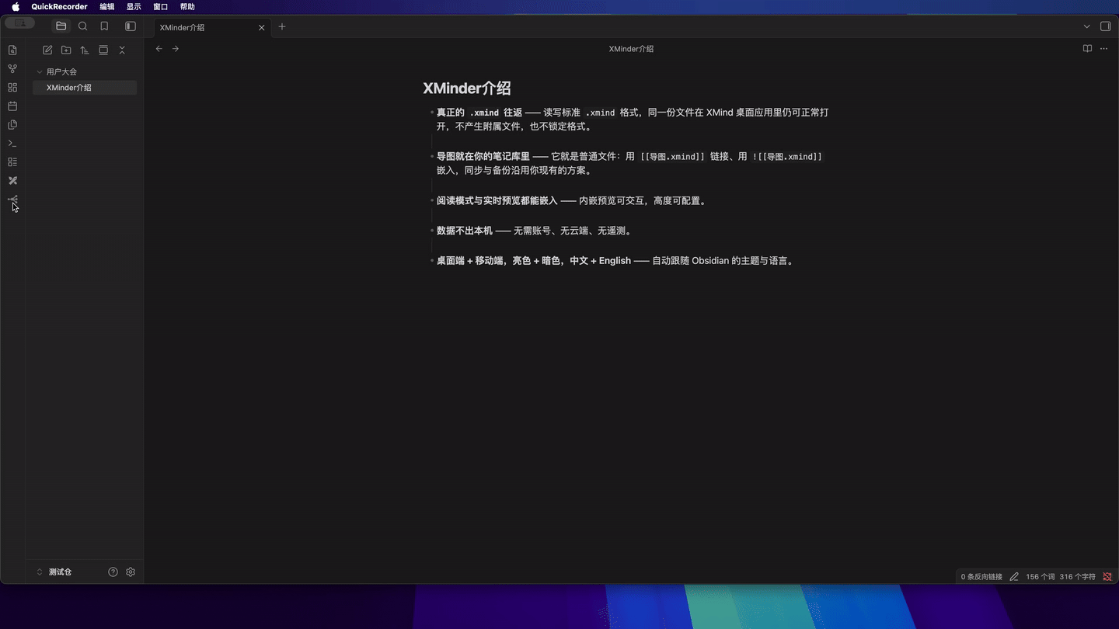This screenshot has height=629, width=1119.
Task: Open the 窗口 menu
Action: (161, 7)
